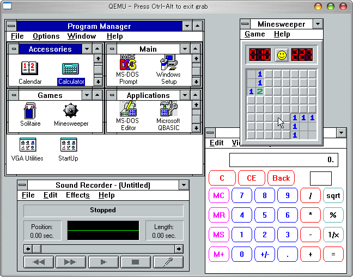
Task: Click Accessories scrollbar down arrow
Action: click(98, 82)
